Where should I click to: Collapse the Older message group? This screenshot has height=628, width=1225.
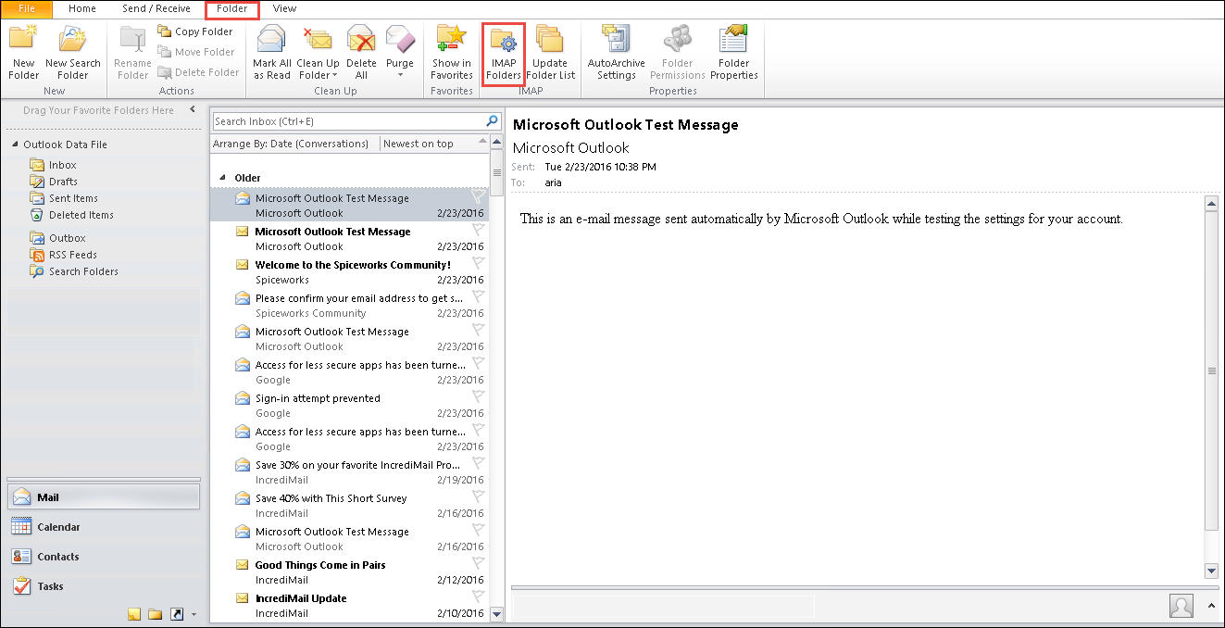coord(222,178)
